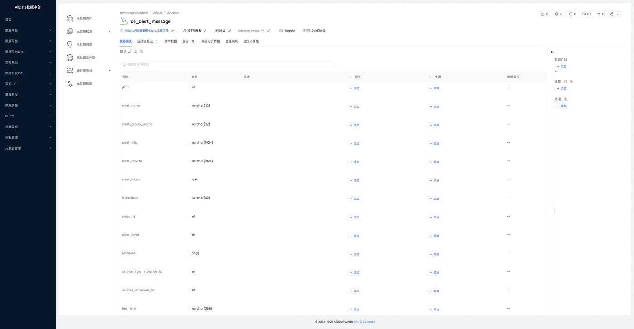Expand the 数据中台 navigation menu

28,30
